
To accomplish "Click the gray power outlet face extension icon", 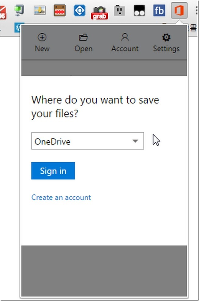I will 119,11.
